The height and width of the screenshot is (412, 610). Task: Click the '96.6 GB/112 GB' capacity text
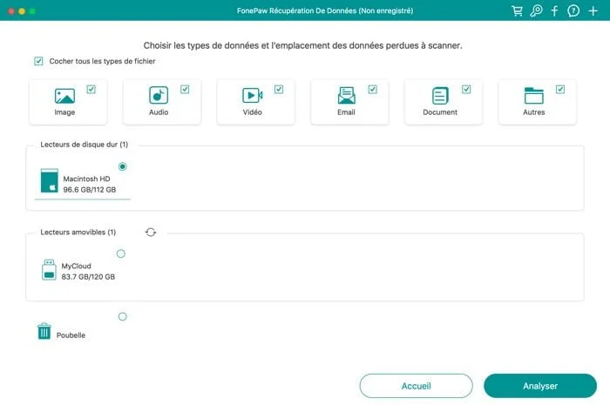[x=90, y=190]
